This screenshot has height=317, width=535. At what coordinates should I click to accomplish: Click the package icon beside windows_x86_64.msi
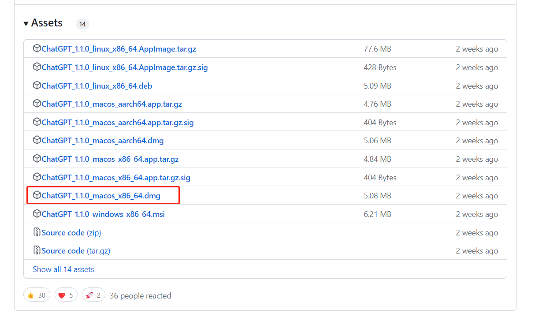click(x=37, y=214)
